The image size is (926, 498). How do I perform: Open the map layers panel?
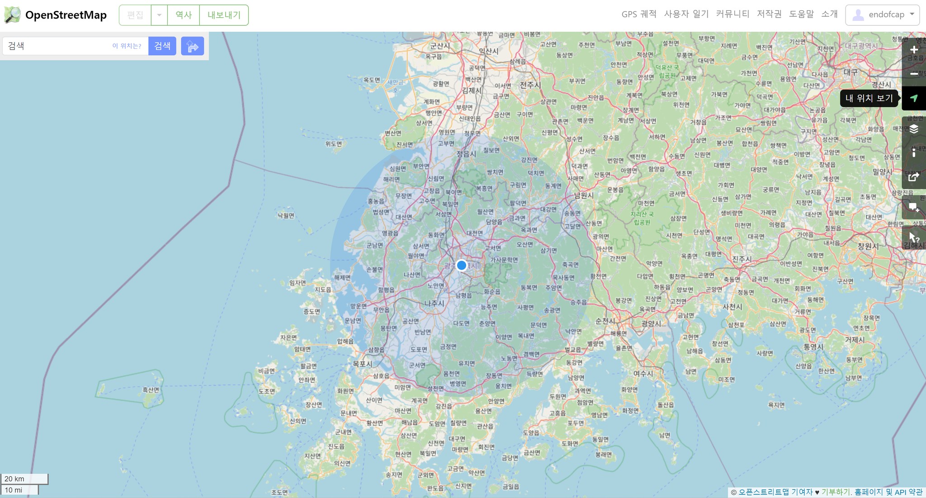(x=914, y=129)
